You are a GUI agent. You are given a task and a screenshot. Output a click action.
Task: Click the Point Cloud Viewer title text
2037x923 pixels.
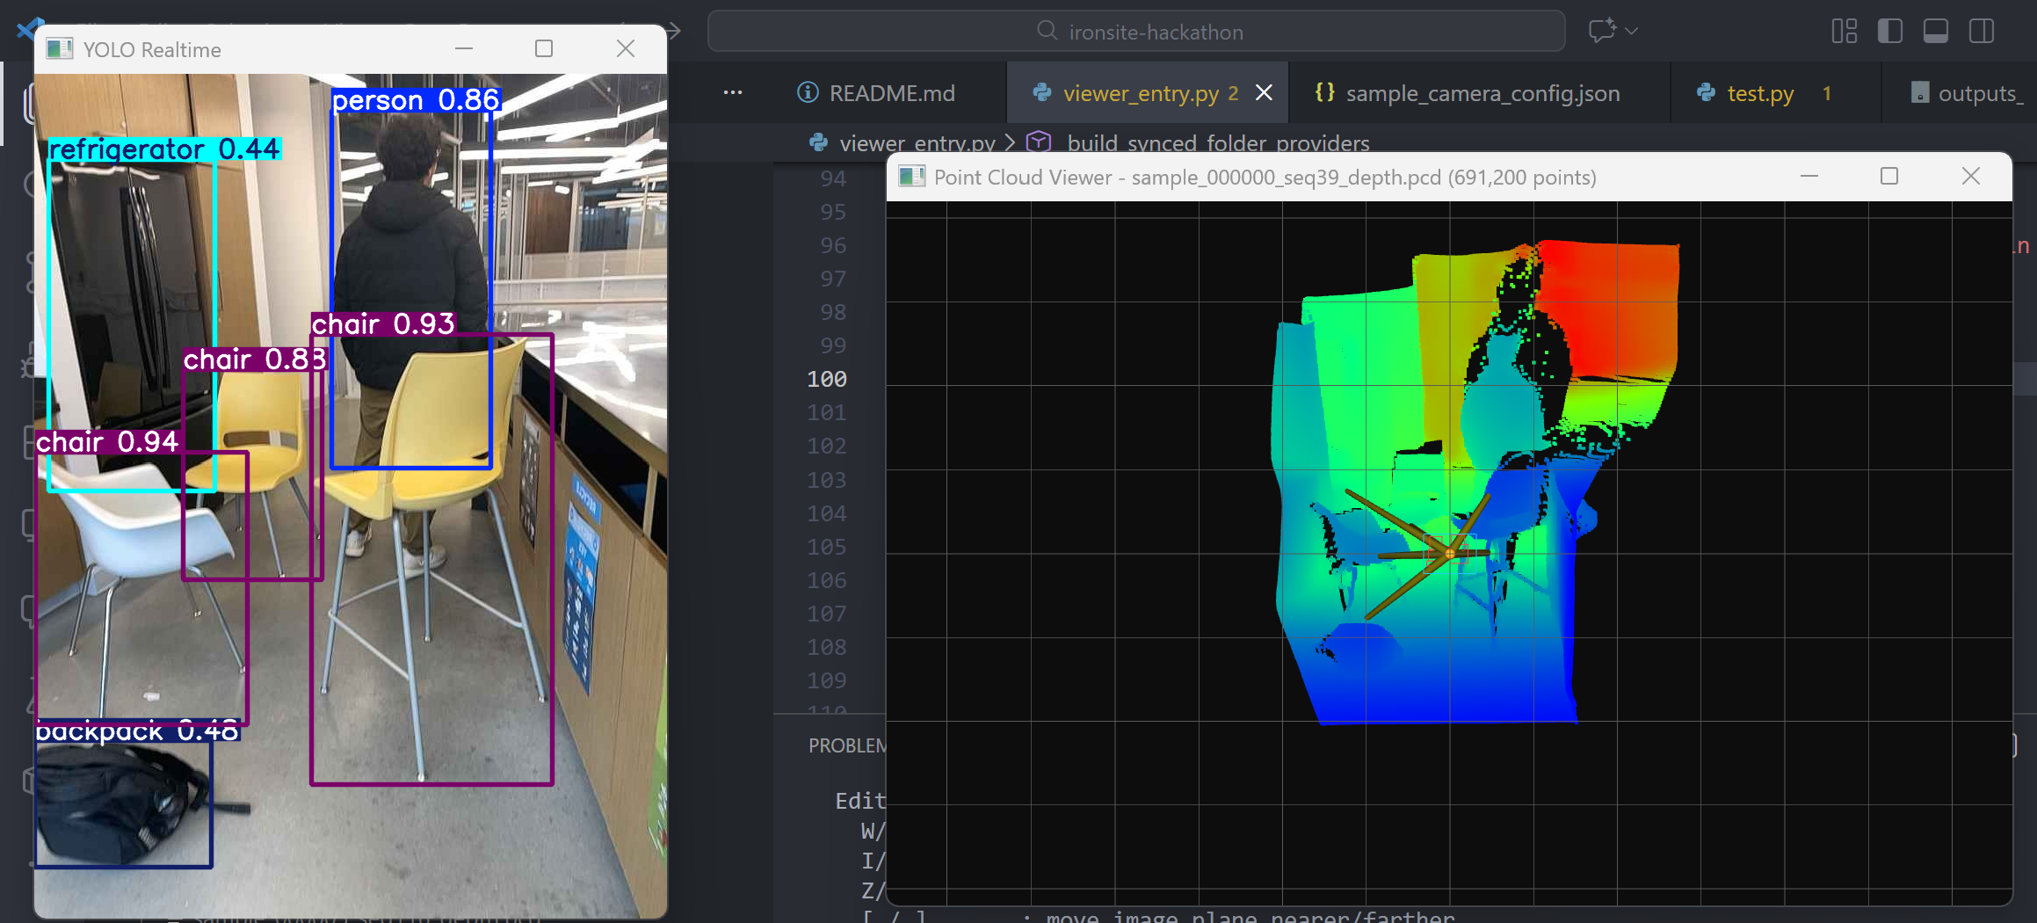pyautogui.click(x=1265, y=177)
